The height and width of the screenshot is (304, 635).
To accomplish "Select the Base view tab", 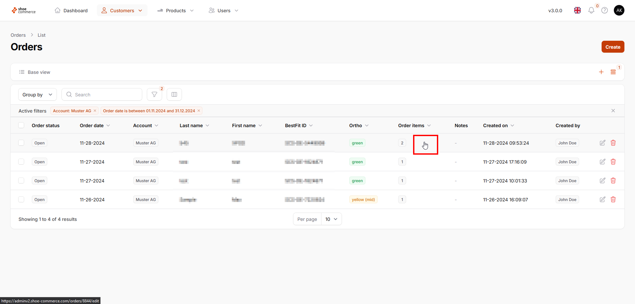I will coord(35,72).
